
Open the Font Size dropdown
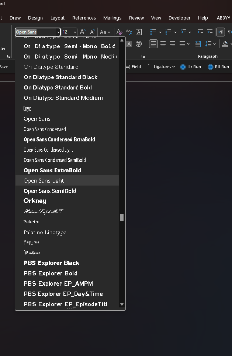point(75,32)
